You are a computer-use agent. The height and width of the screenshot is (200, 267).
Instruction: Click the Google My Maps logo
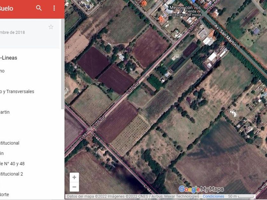pos(201,189)
